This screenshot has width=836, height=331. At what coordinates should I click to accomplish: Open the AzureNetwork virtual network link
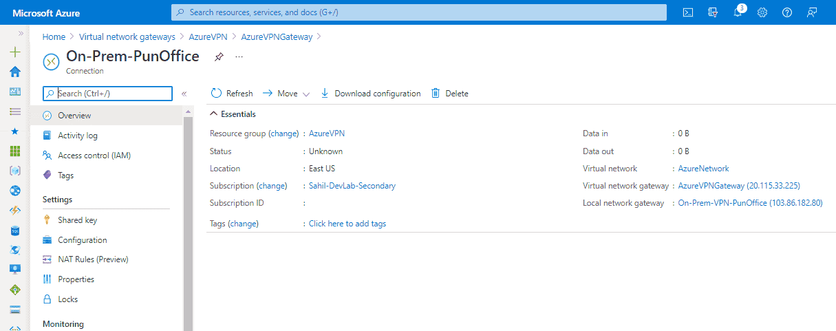(x=703, y=169)
